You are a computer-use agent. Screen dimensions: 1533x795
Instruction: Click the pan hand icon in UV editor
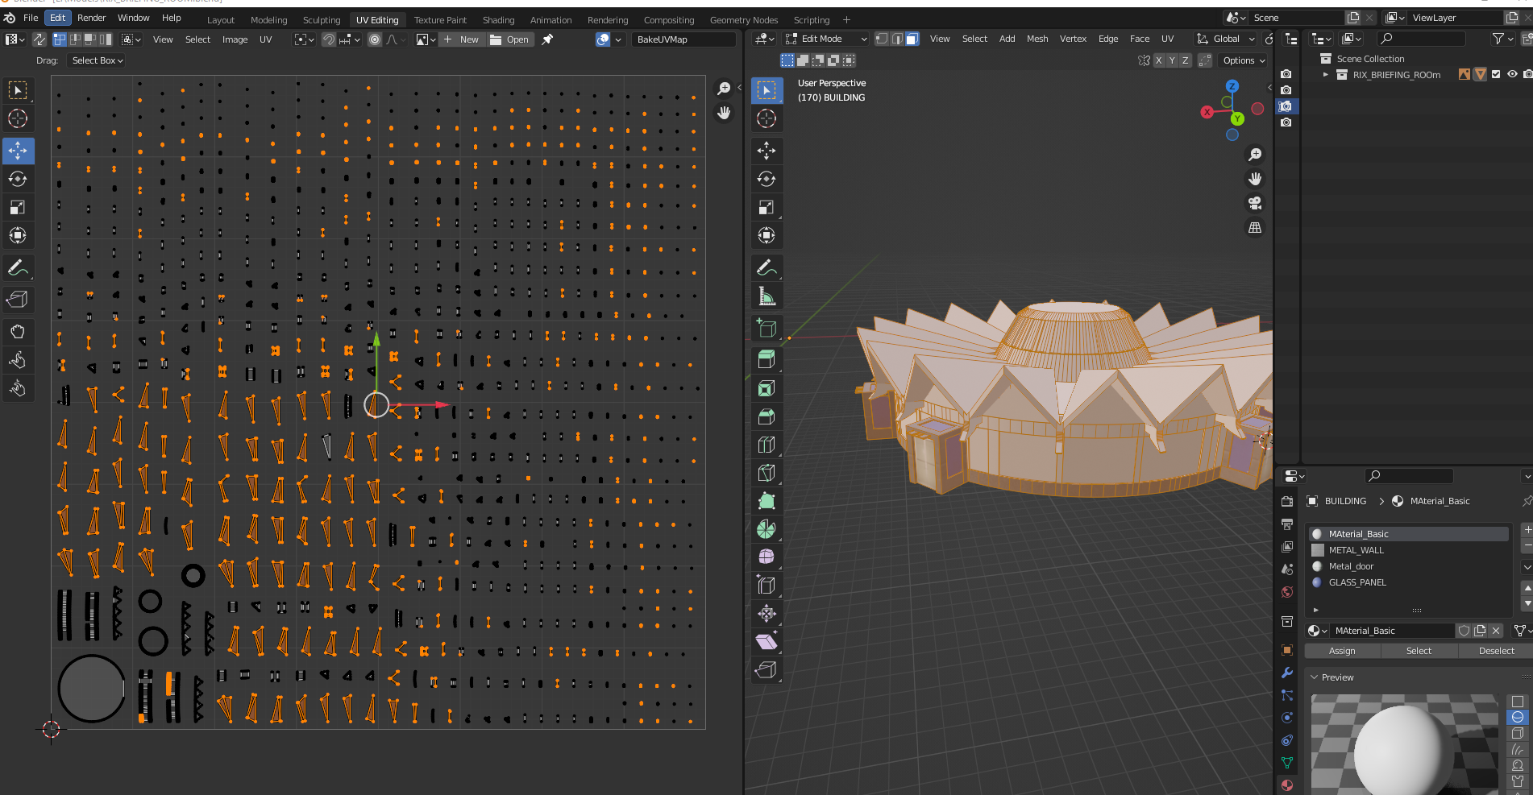724,113
